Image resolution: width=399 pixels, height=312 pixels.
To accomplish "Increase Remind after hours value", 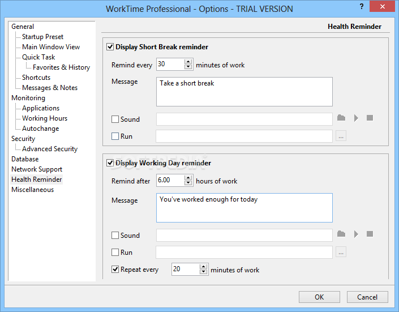I will [188, 178].
